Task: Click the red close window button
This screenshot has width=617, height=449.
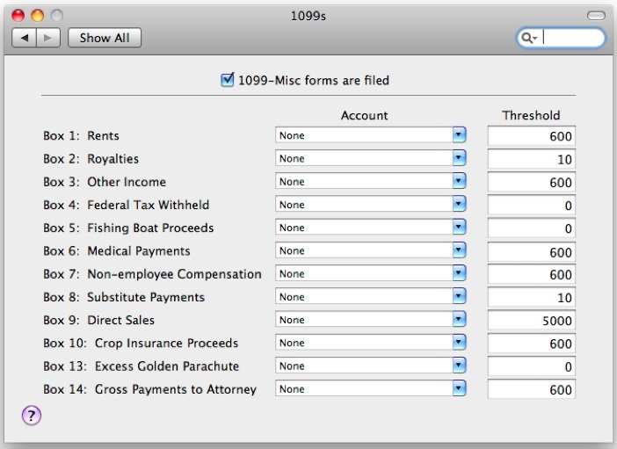Action: point(18,15)
